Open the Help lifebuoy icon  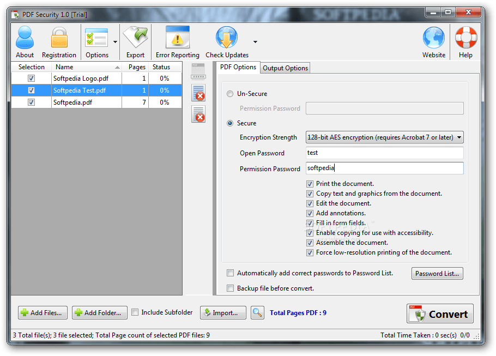465,37
